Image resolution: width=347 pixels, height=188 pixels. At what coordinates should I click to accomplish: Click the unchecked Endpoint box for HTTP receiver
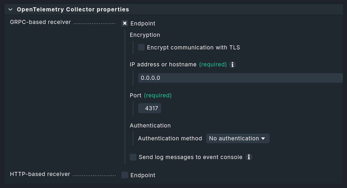pos(125,175)
